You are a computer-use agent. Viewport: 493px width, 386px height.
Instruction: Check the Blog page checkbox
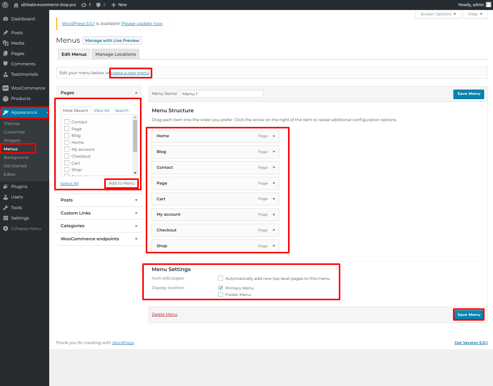click(x=67, y=135)
